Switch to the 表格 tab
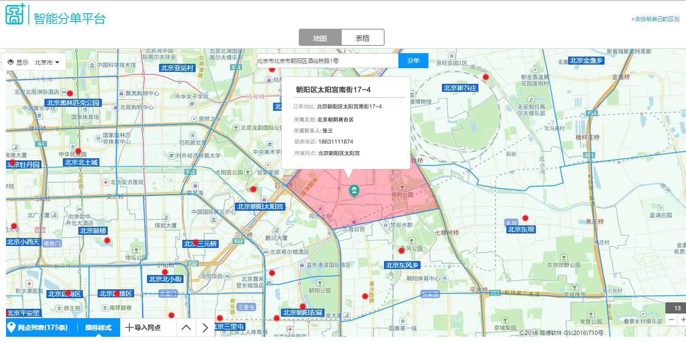 click(362, 38)
